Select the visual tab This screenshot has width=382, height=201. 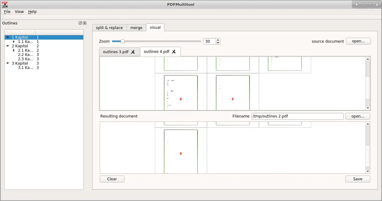coord(155,27)
